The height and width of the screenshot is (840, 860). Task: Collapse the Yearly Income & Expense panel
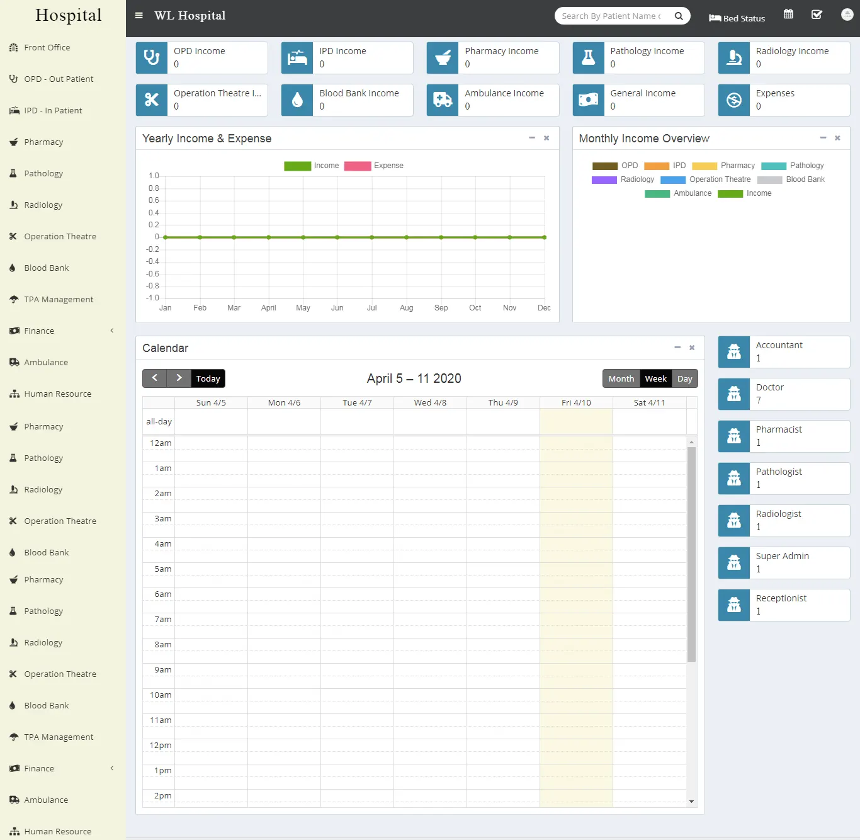tap(531, 138)
